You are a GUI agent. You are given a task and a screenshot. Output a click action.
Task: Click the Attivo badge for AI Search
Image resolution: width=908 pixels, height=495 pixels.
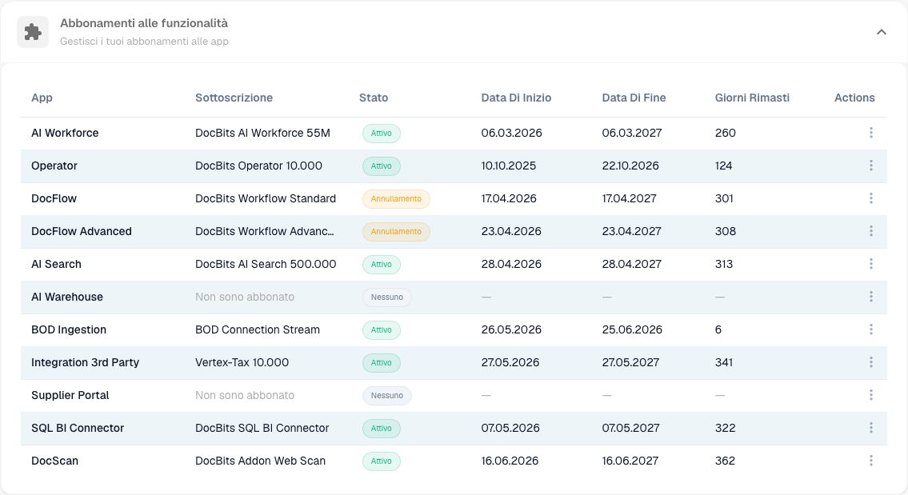(381, 265)
